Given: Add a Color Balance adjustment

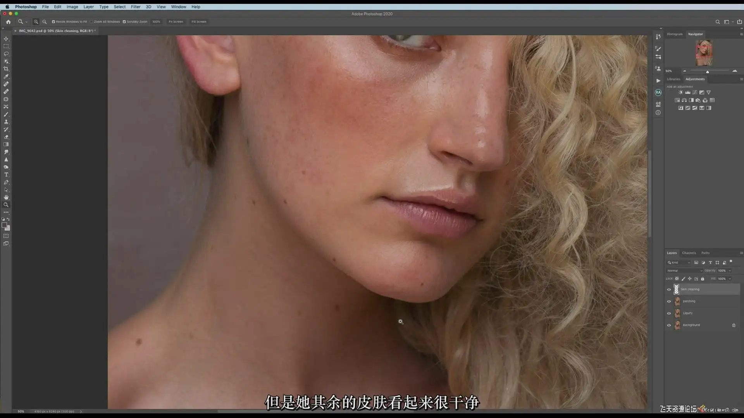Looking at the screenshot, I should pos(684,100).
